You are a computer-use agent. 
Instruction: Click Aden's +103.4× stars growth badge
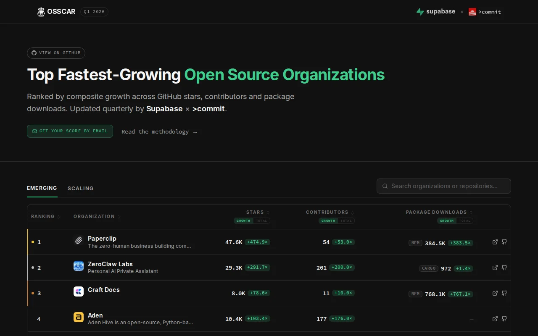pyautogui.click(x=257, y=318)
